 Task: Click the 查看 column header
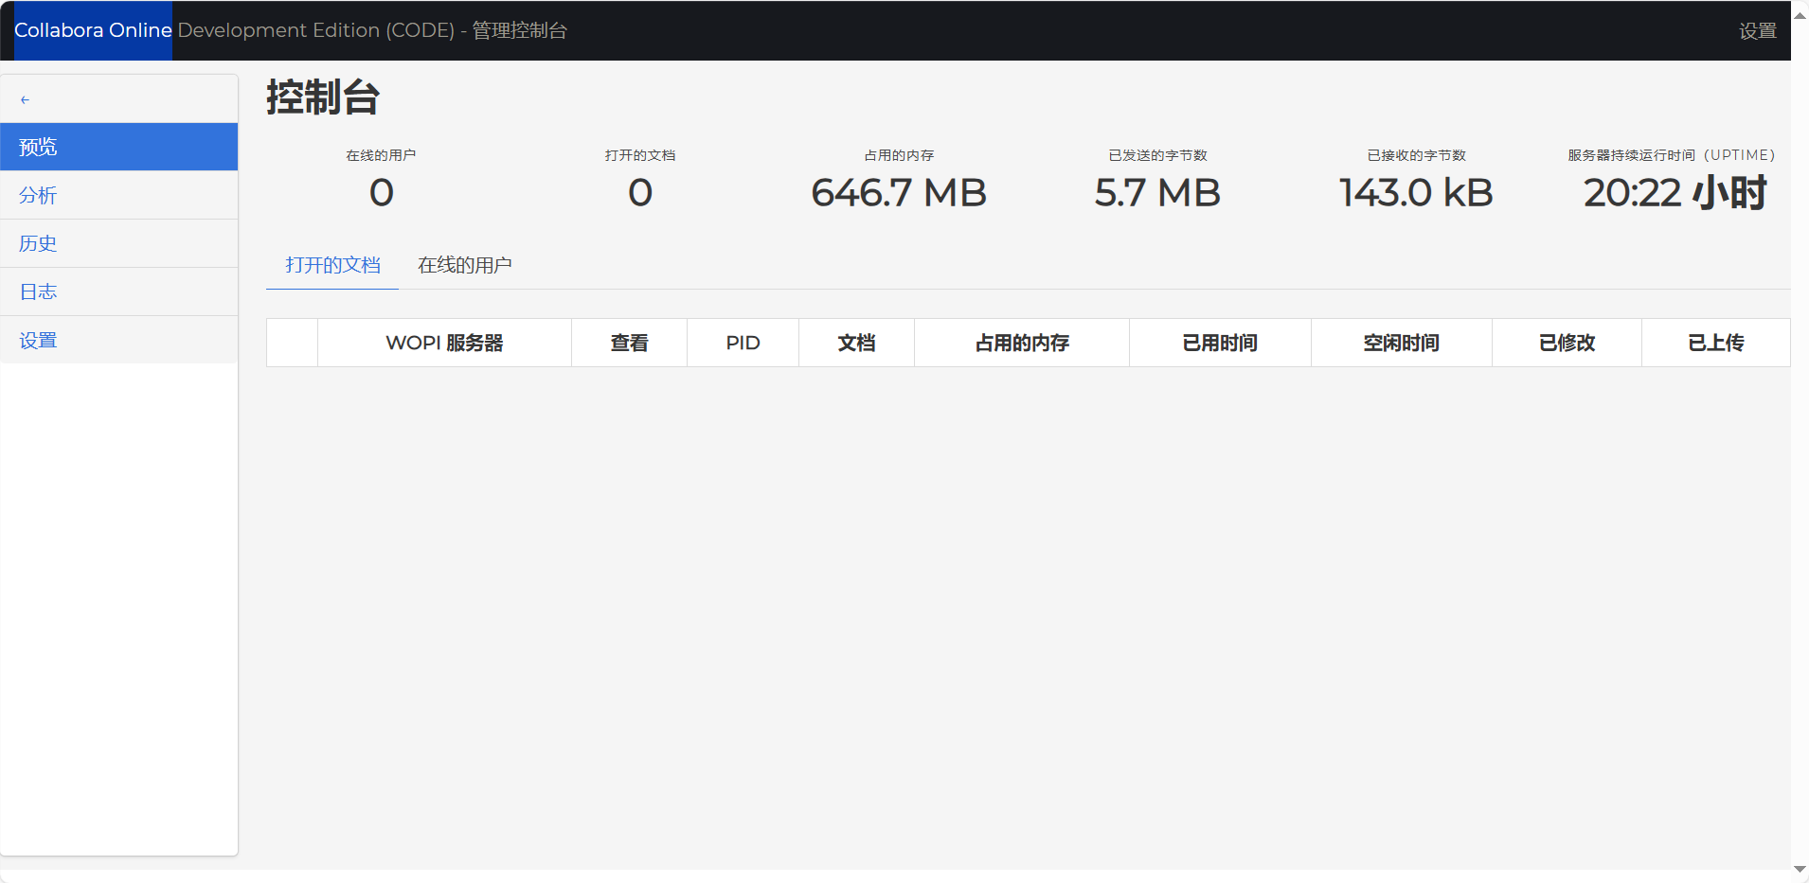tap(629, 343)
